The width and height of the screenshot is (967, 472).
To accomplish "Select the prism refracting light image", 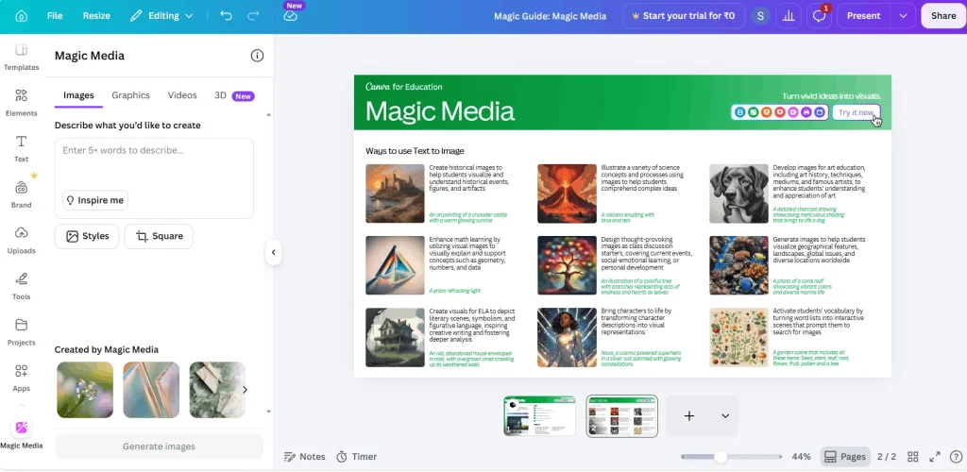I will coord(395,265).
